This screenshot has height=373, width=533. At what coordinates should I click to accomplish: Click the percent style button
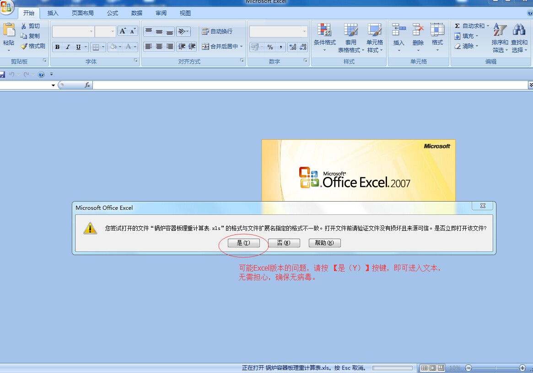coord(270,47)
